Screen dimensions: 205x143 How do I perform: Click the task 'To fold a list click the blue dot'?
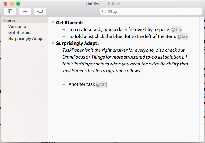pyautogui.click(x=122, y=36)
